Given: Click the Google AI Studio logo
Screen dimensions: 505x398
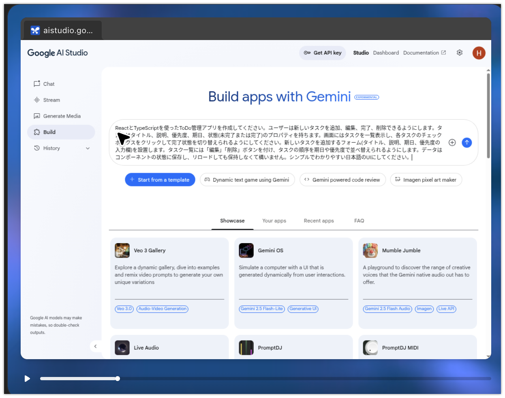Looking at the screenshot, I should (x=58, y=53).
